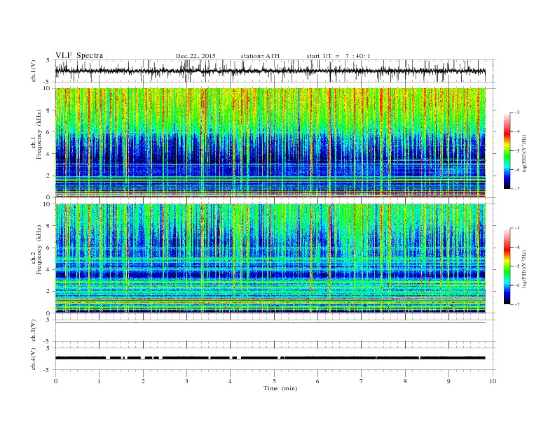
Task: Click the ch.2 spectrogram color scale bar
Action: pos(507,266)
